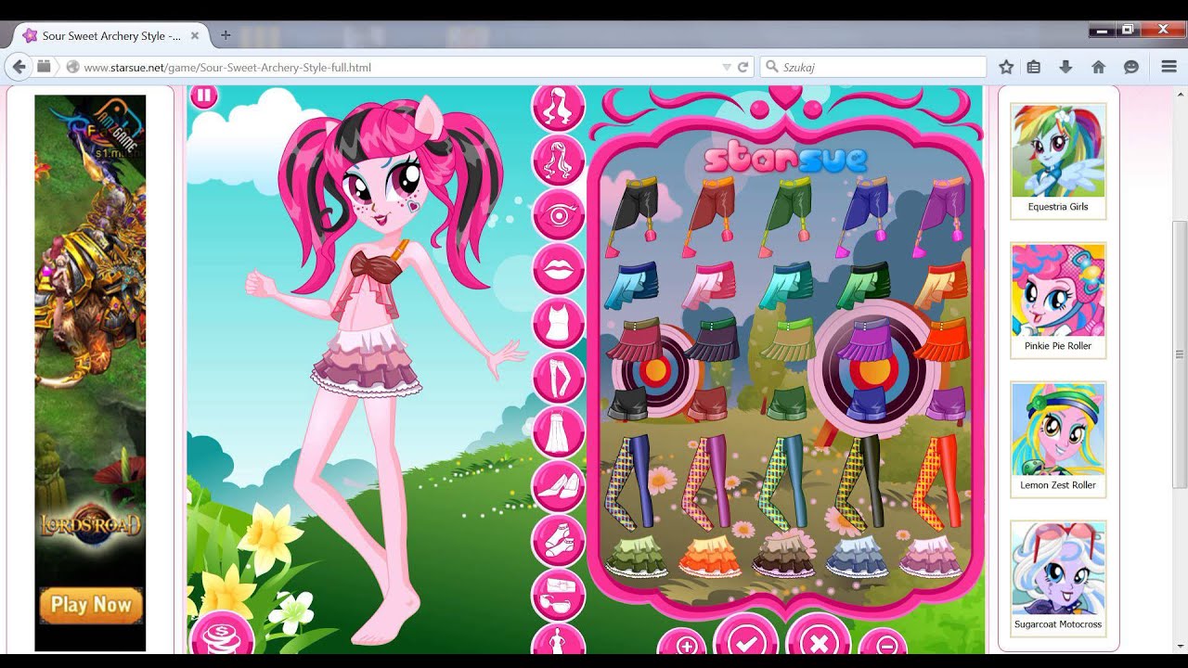Image resolution: width=1188 pixels, height=668 pixels.
Task: Pick the brown ruffled skirt
Action: tap(784, 557)
